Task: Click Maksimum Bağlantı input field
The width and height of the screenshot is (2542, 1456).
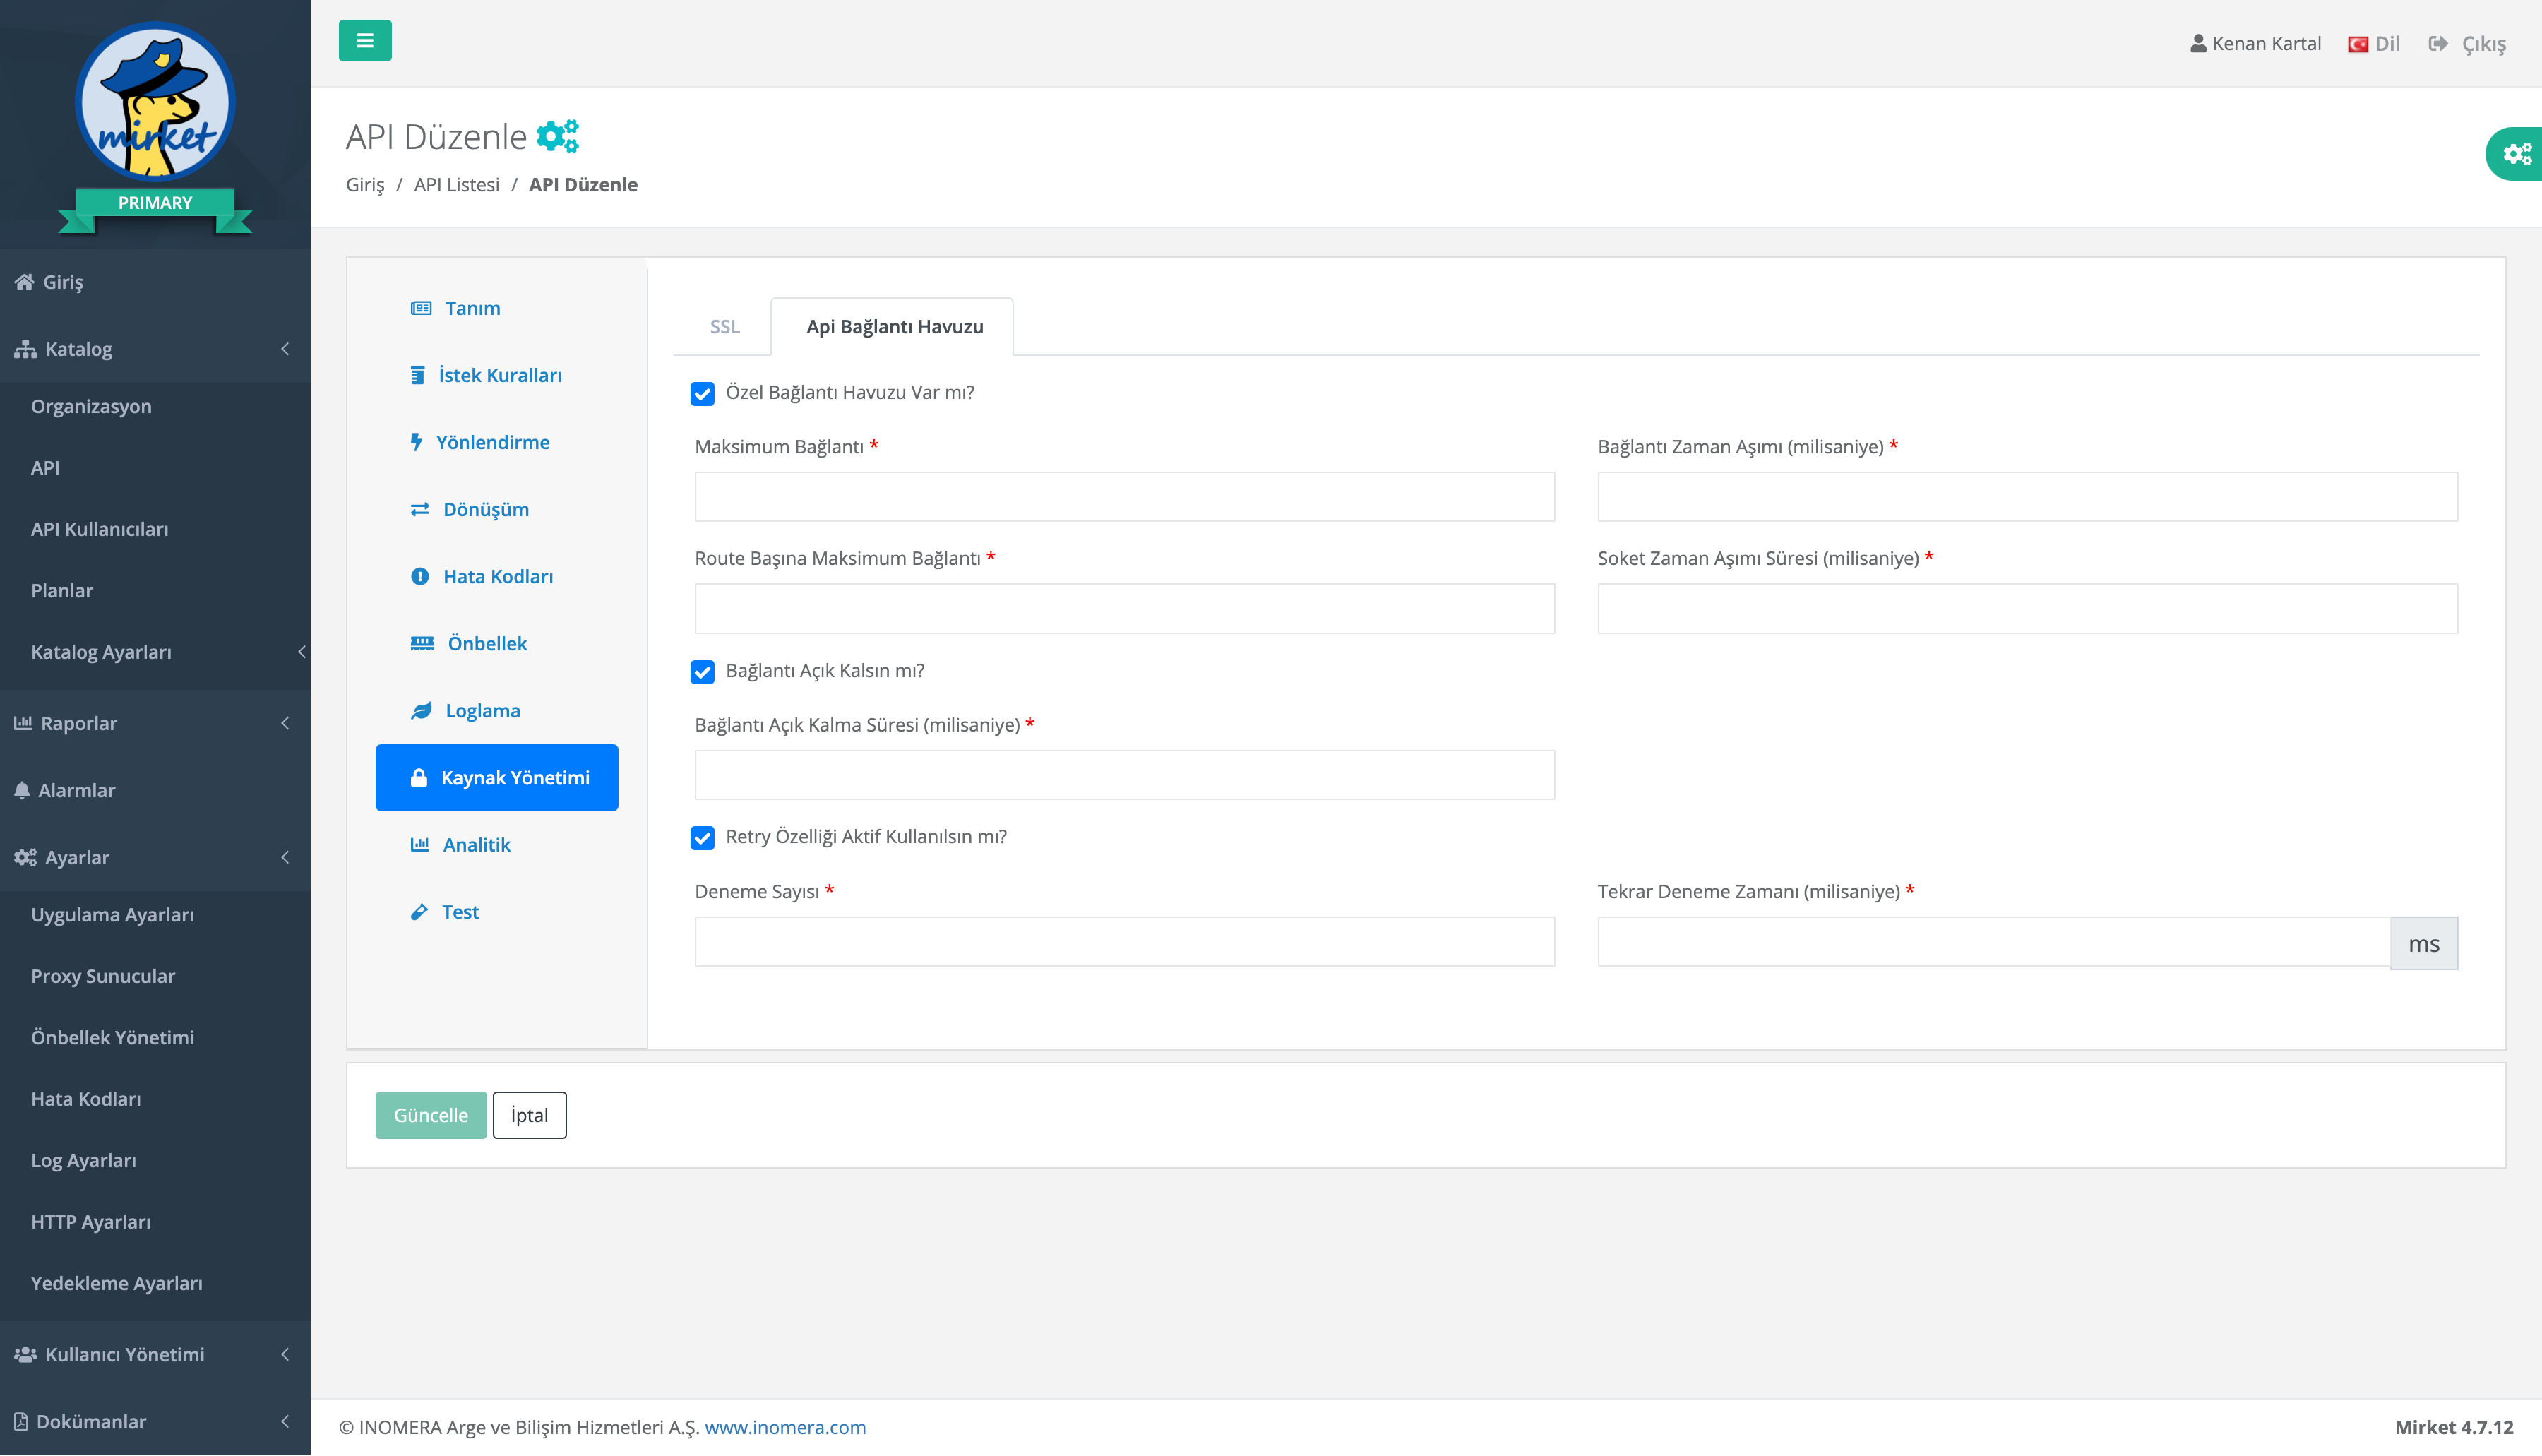Action: pyautogui.click(x=1124, y=494)
